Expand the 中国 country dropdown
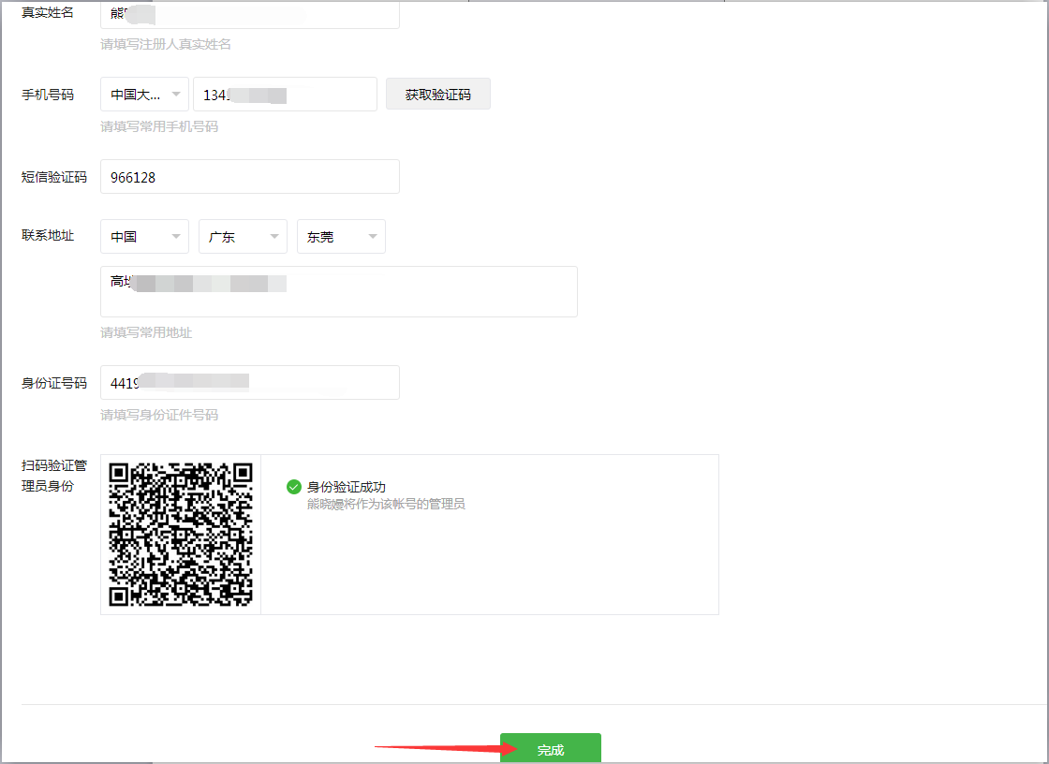Screen dimensions: 1049x764 [144, 237]
